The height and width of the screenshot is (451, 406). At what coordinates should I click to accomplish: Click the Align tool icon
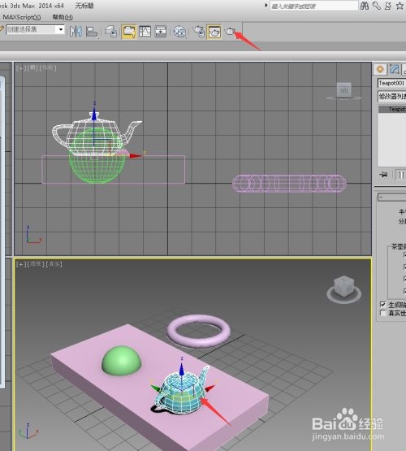[x=92, y=32]
